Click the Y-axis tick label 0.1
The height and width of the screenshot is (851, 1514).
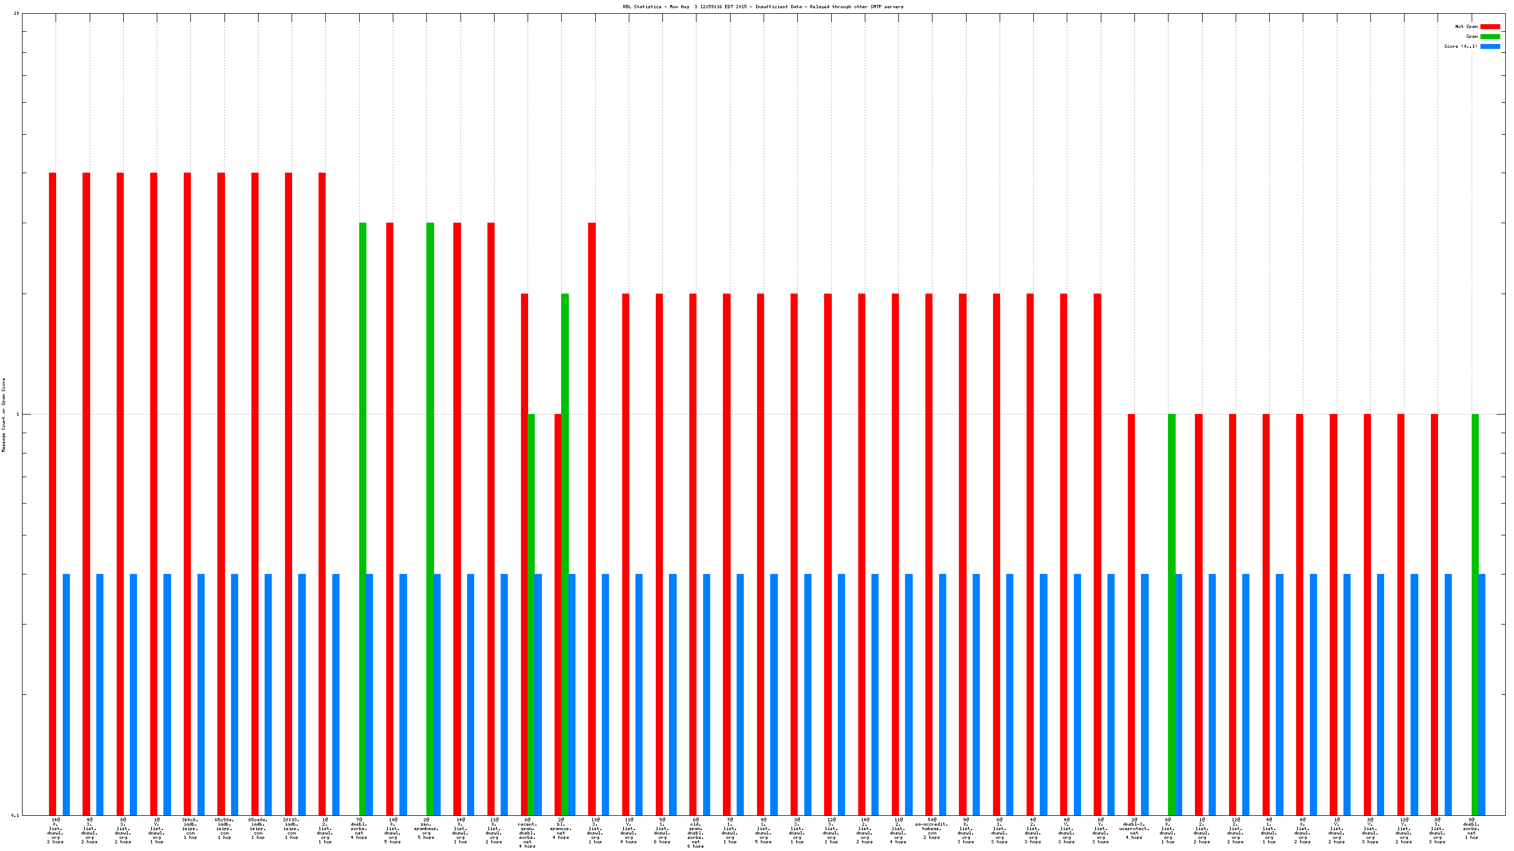click(15, 815)
